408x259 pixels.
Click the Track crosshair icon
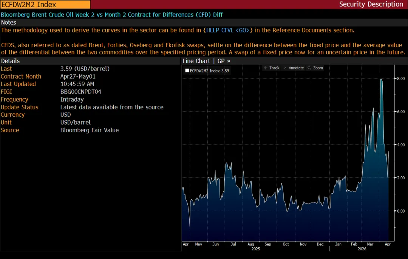[x=266, y=68]
